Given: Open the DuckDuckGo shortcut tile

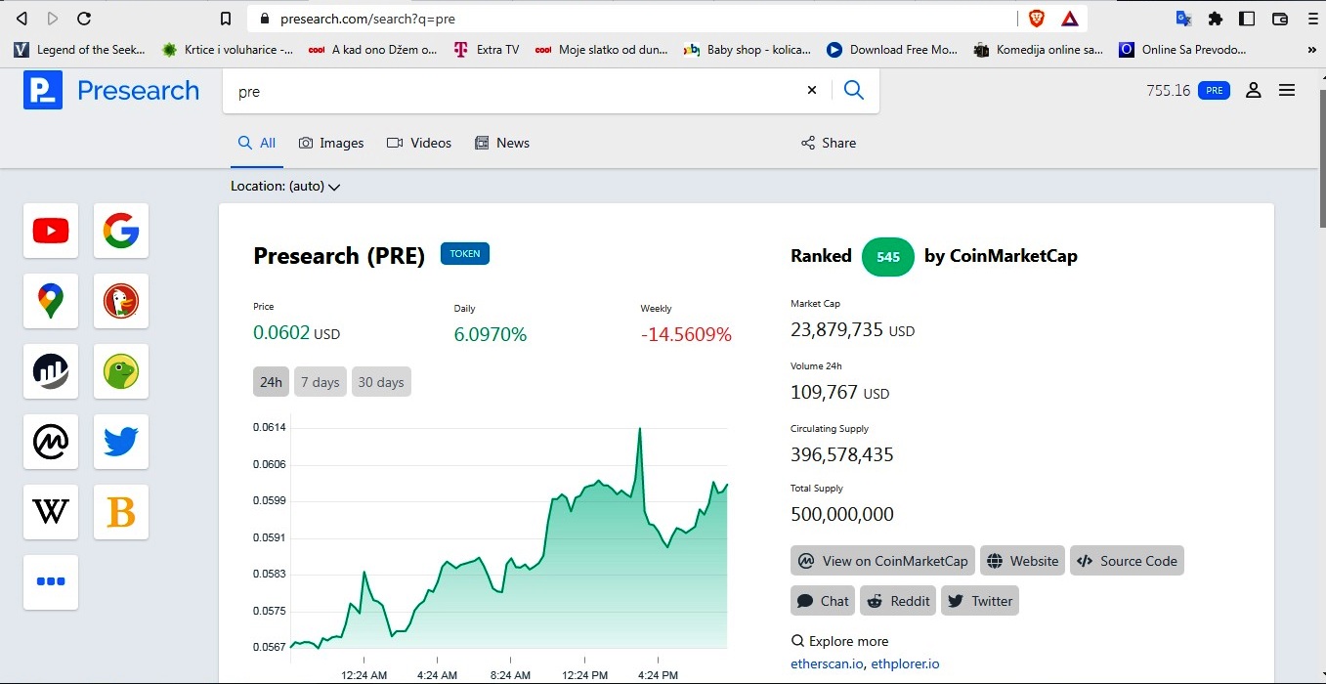Looking at the screenshot, I should (x=121, y=301).
